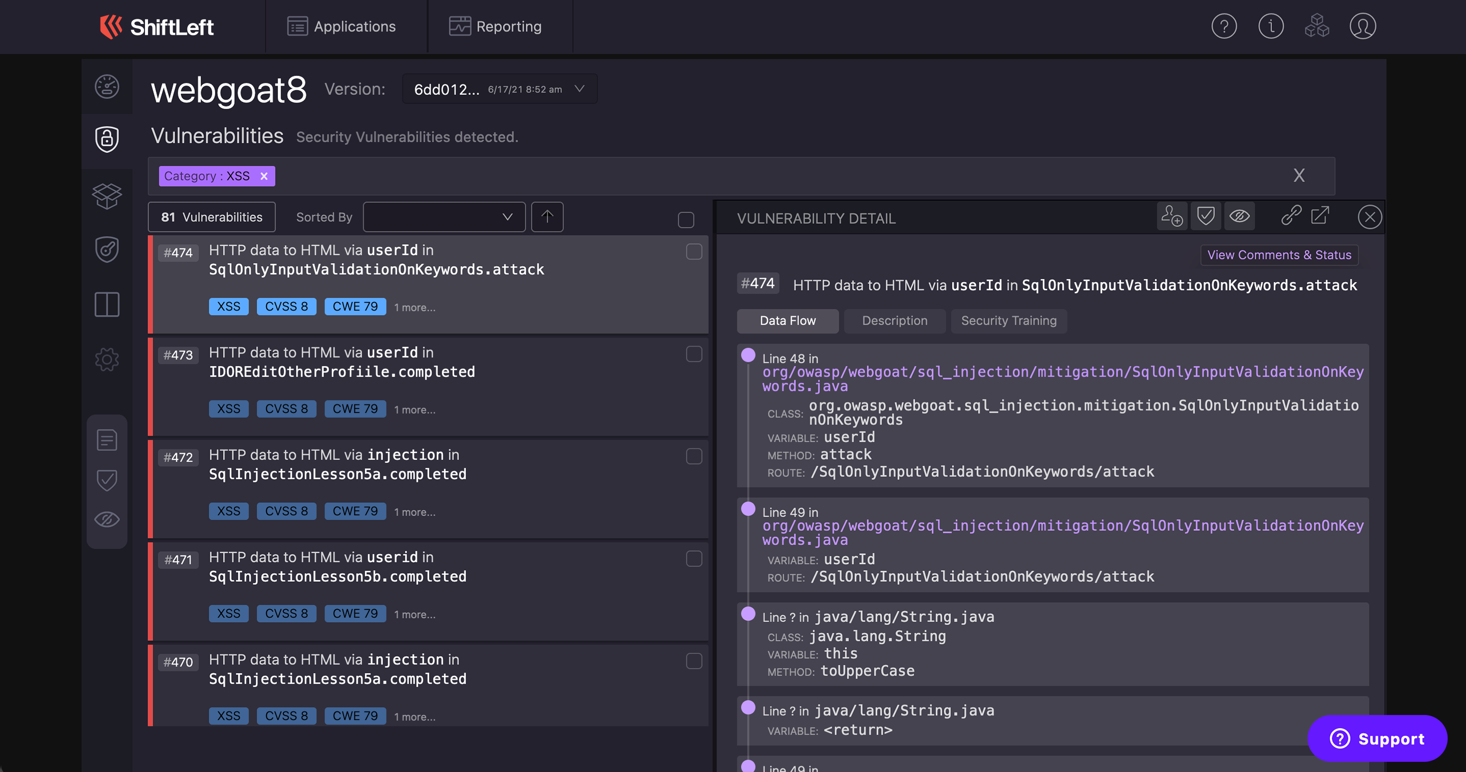
Task: Click the eye ignore icon in detail toolbar
Action: 1239,217
